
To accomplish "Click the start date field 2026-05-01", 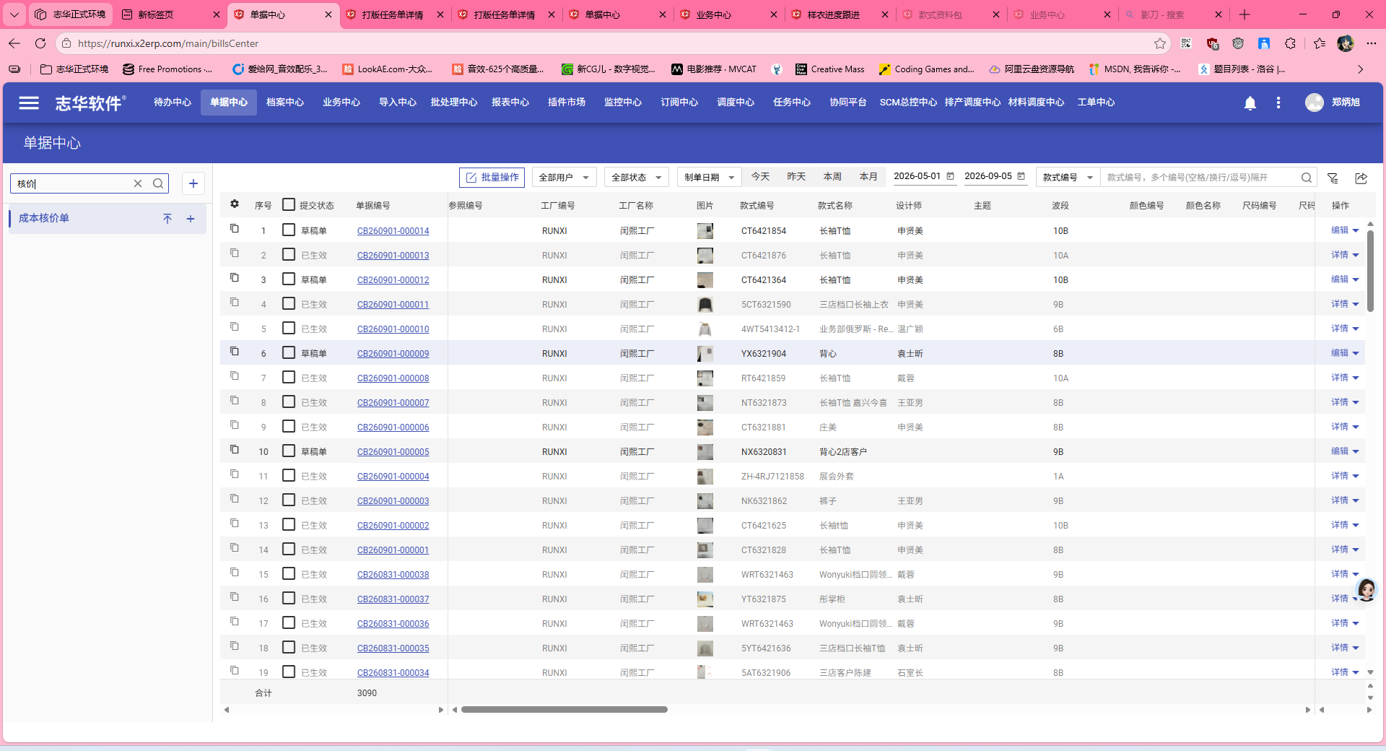I will [923, 176].
